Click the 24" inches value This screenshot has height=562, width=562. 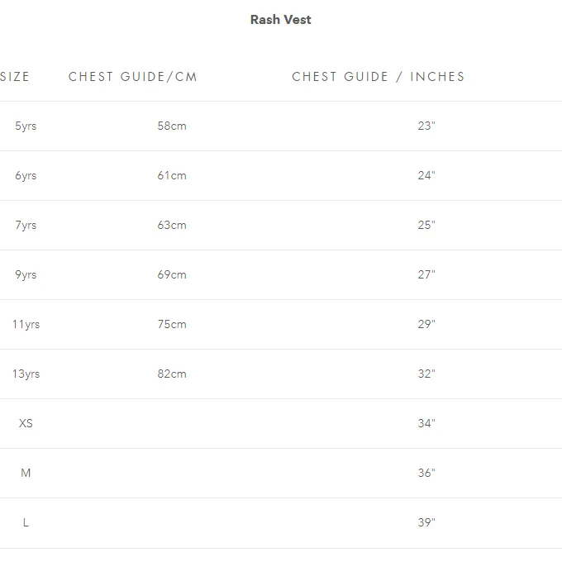[x=426, y=175]
